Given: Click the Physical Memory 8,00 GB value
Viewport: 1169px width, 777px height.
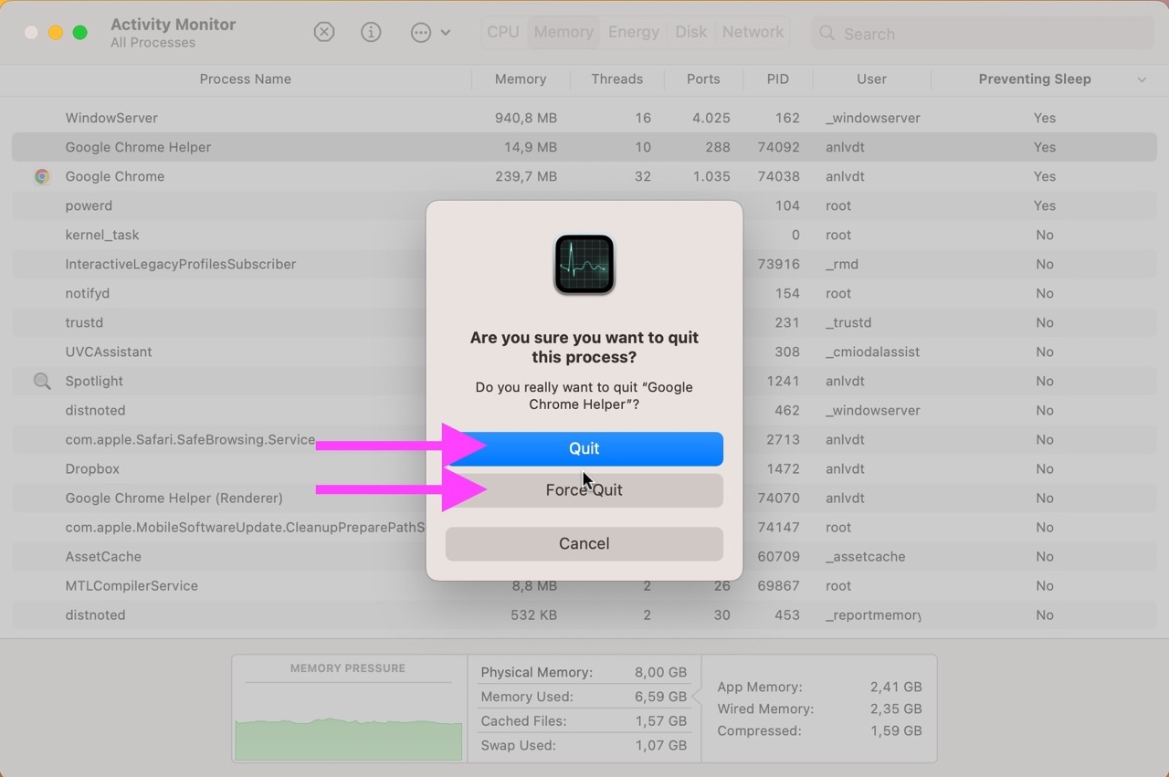Looking at the screenshot, I should pos(660,672).
